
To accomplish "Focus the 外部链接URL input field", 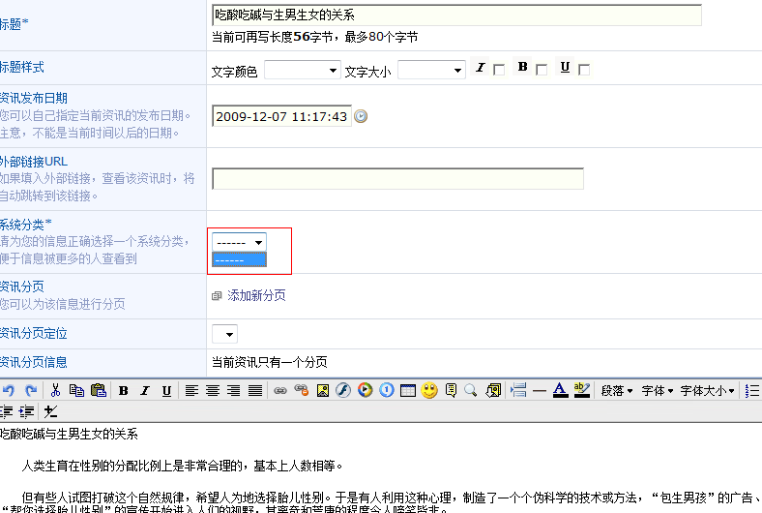I will click(x=398, y=179).
